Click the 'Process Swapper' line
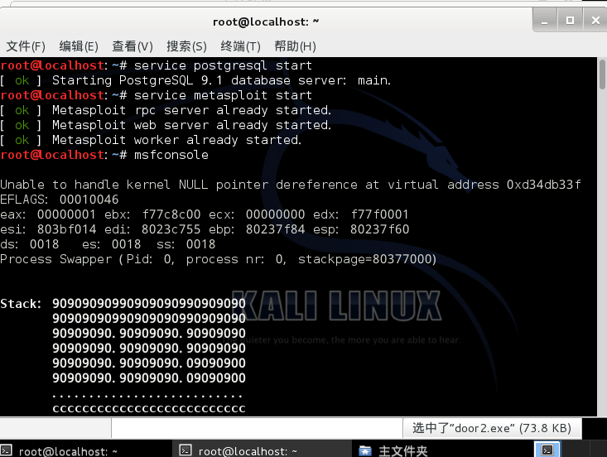 (x=219, y=259)
